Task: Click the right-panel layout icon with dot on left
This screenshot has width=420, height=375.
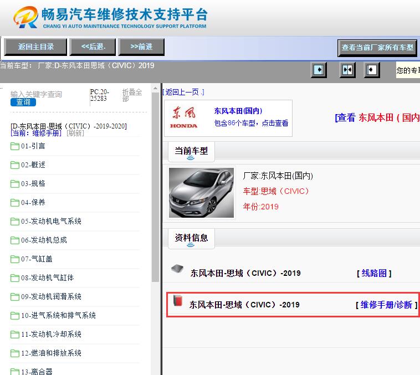Action: [372, 70]
